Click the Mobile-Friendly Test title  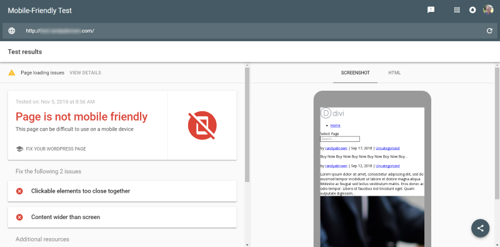click(x=40, y=11)
